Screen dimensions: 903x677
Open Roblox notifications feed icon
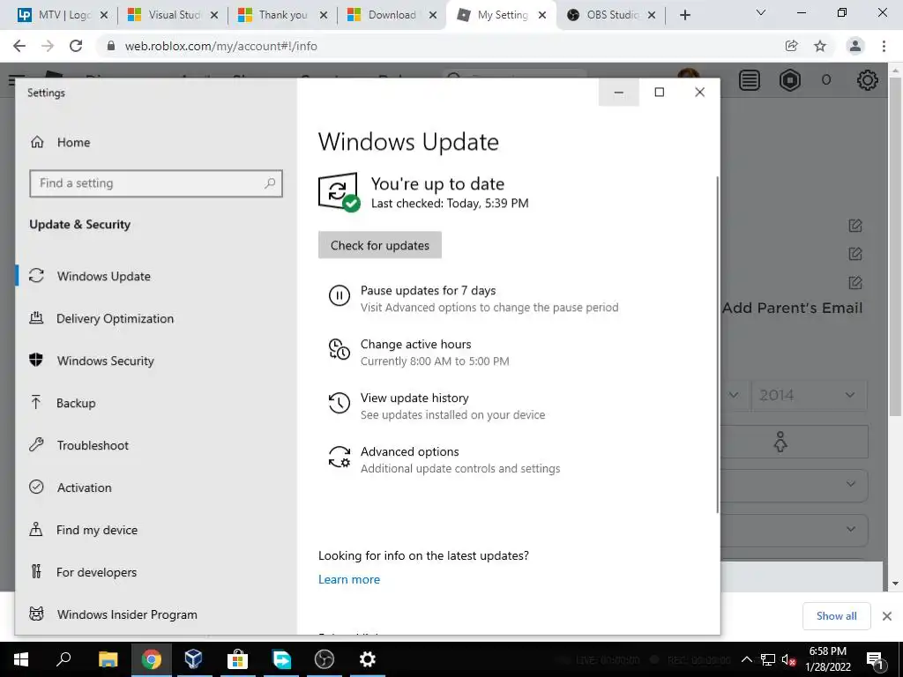point(750,80)
